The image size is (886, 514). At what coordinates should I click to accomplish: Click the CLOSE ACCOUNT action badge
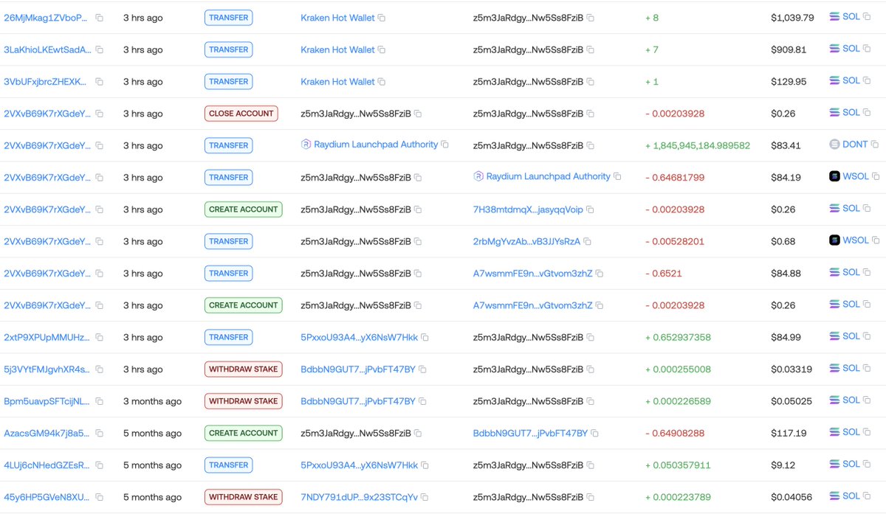click(241, 114)
